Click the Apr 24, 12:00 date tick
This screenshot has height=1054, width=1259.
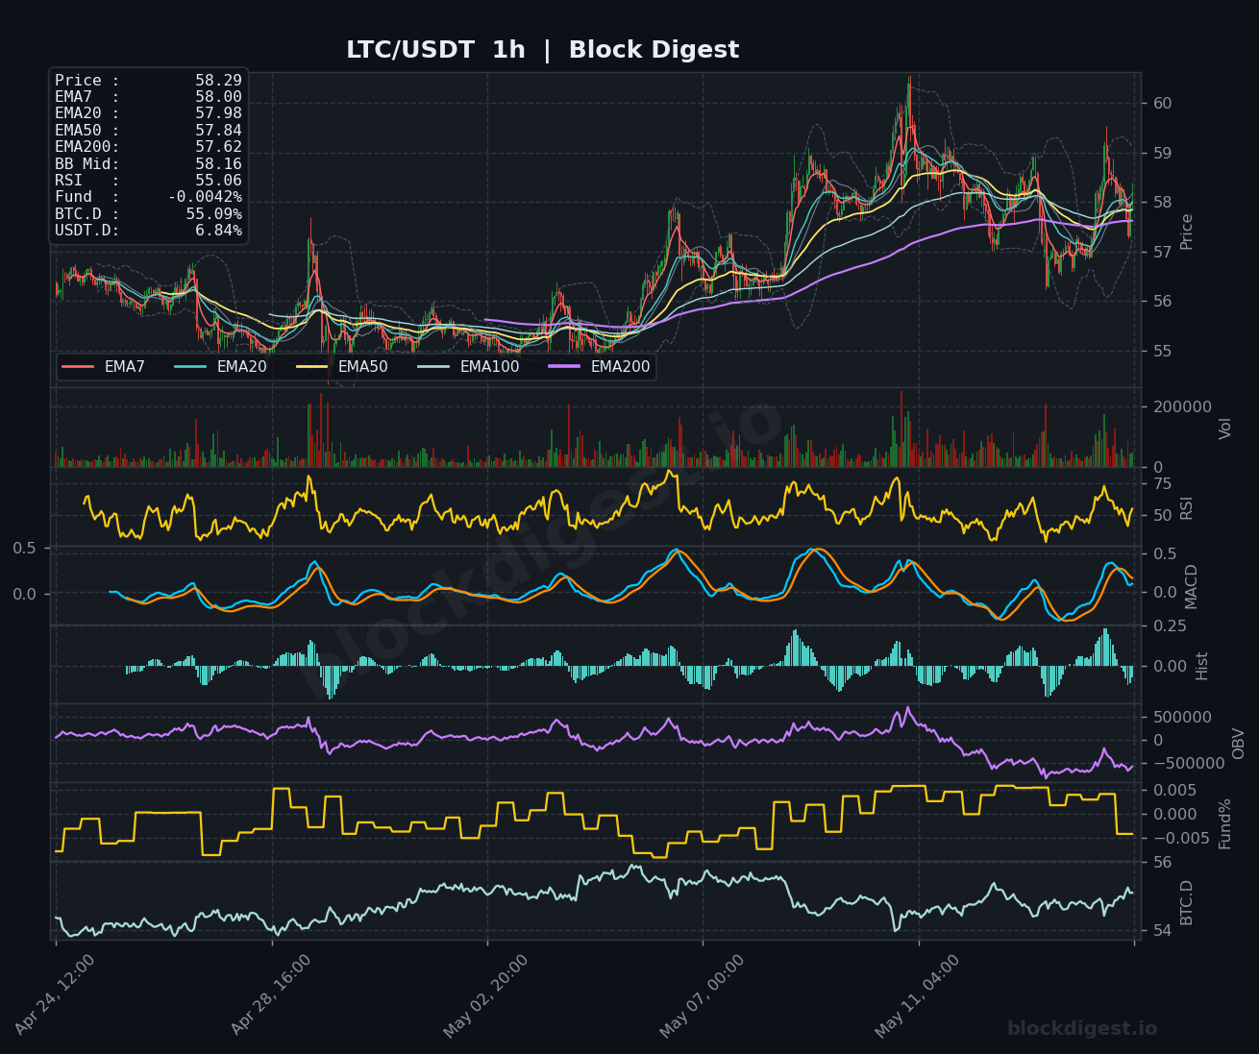coord(55,994)
